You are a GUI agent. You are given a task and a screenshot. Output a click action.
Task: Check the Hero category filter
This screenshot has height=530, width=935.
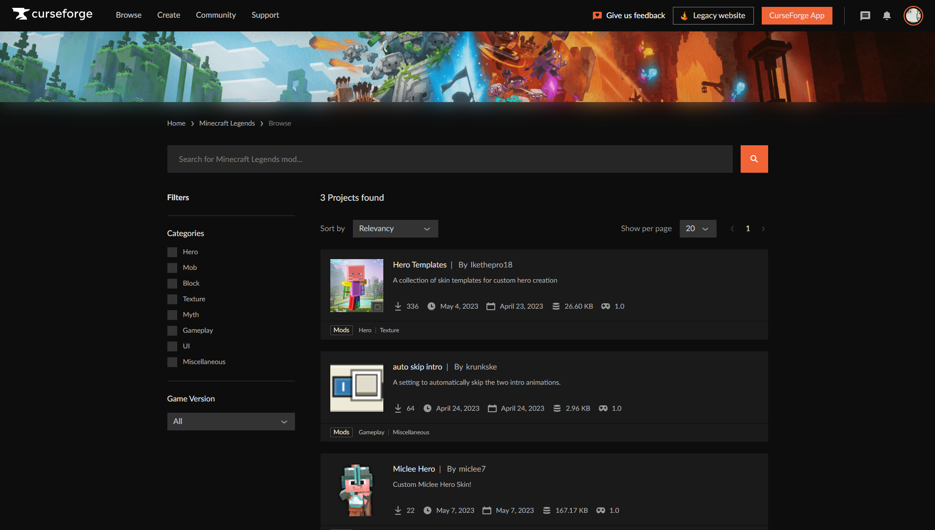[172, 252]
